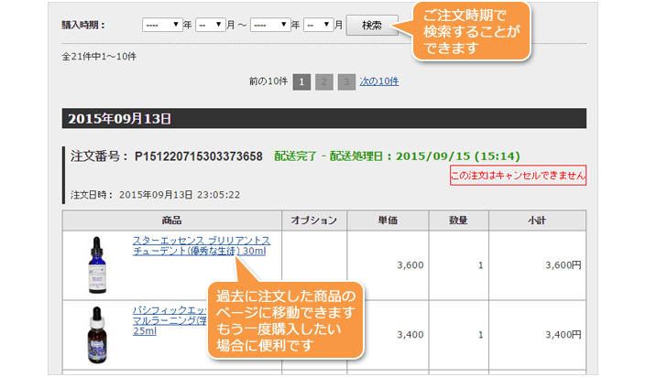Expand the end year dropdown
Screen dimensions: 646x377
pos(269,25)
